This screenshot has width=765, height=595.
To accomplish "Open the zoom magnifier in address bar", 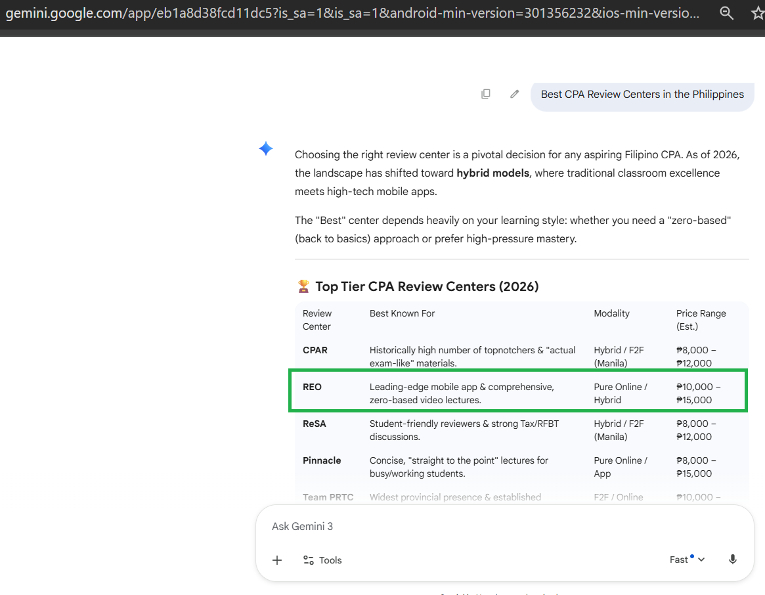I will click(x=726, y=13).
